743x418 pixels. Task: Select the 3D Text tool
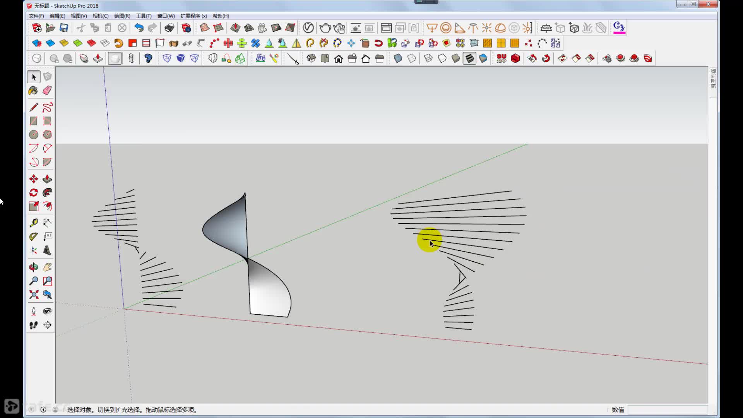[x=47, y=250]
